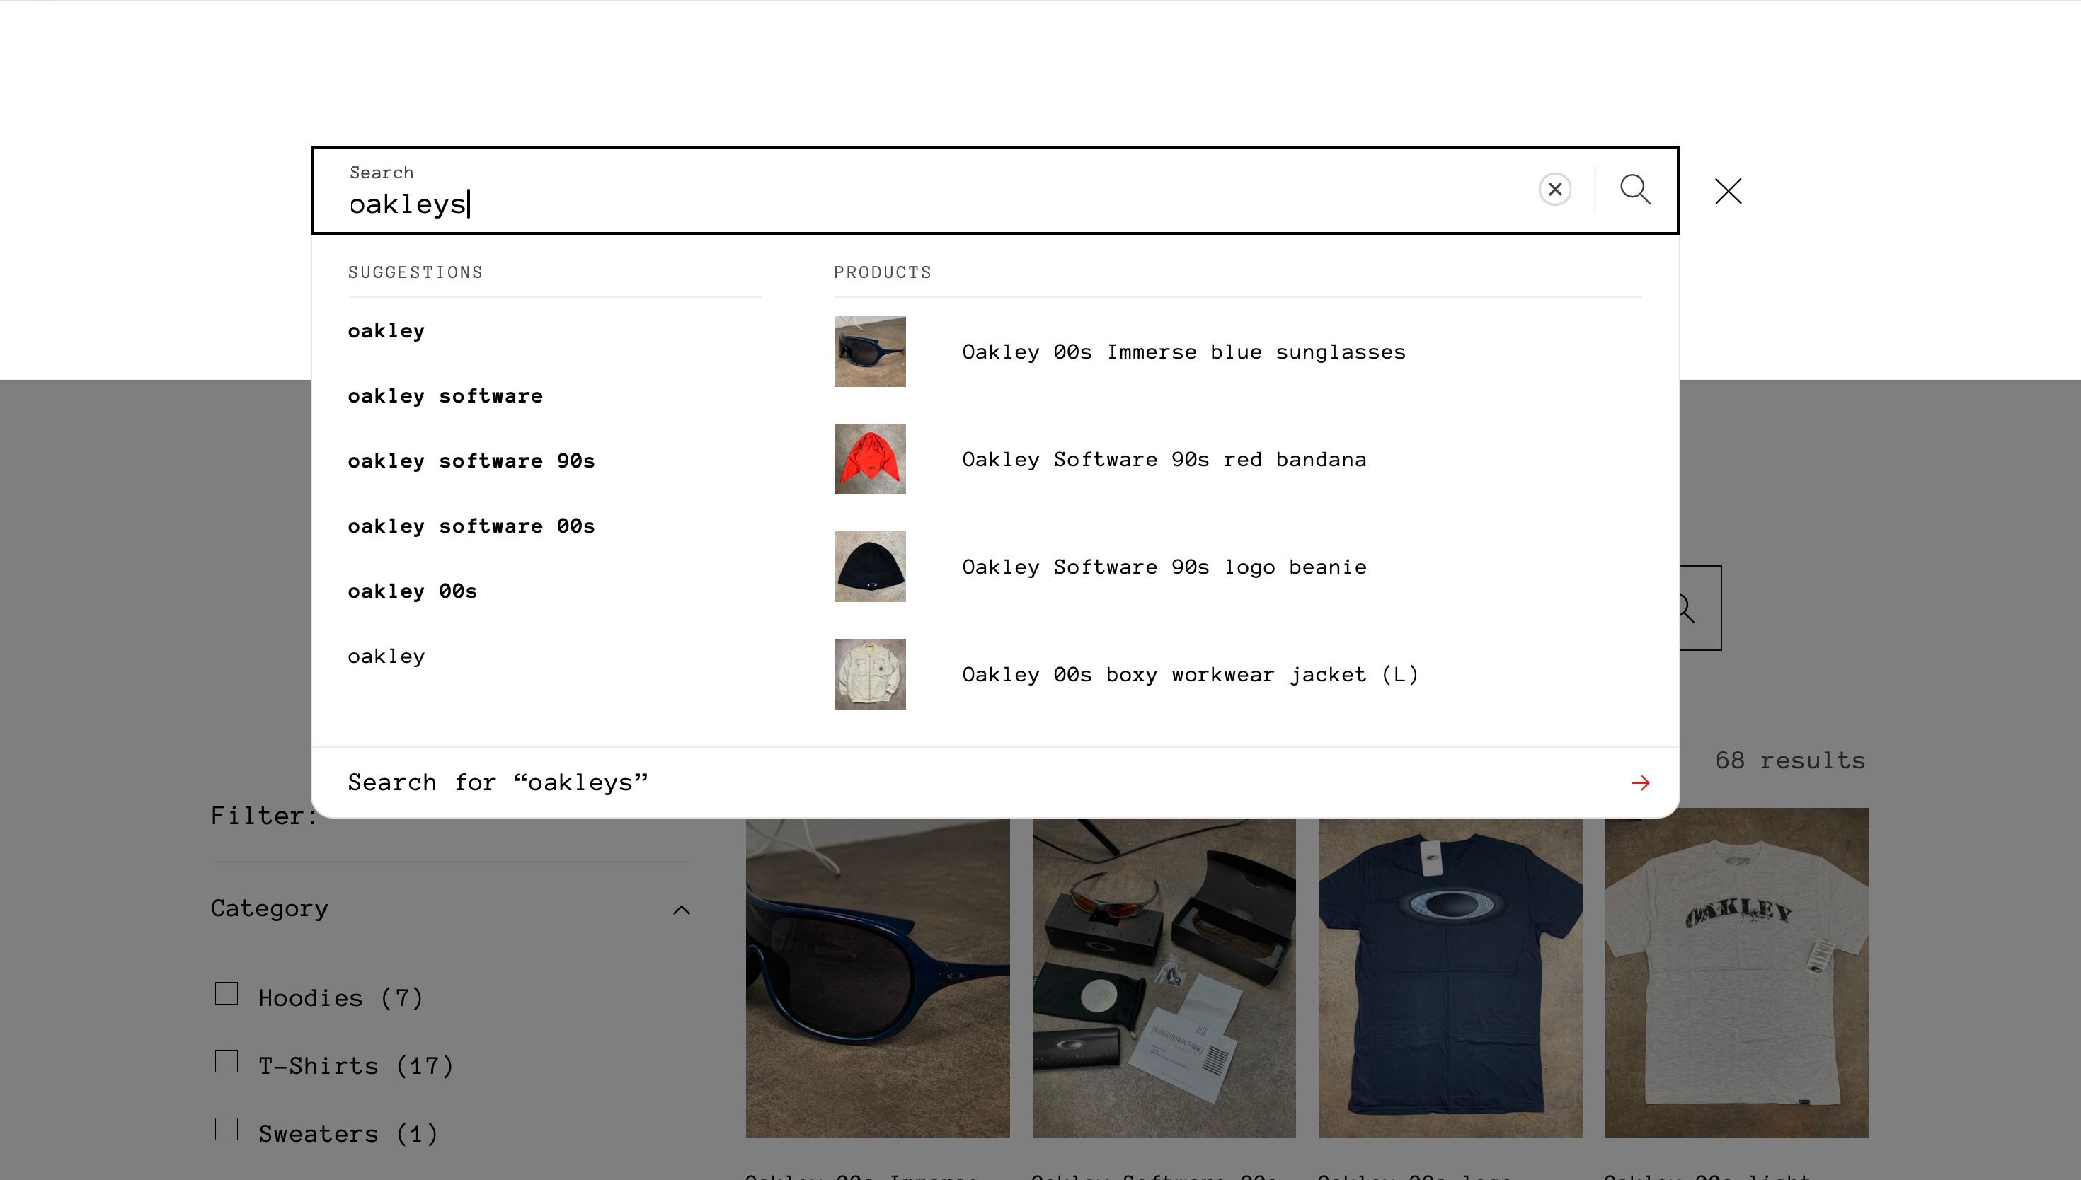Select the suggestion oakley software

point(445,396)
